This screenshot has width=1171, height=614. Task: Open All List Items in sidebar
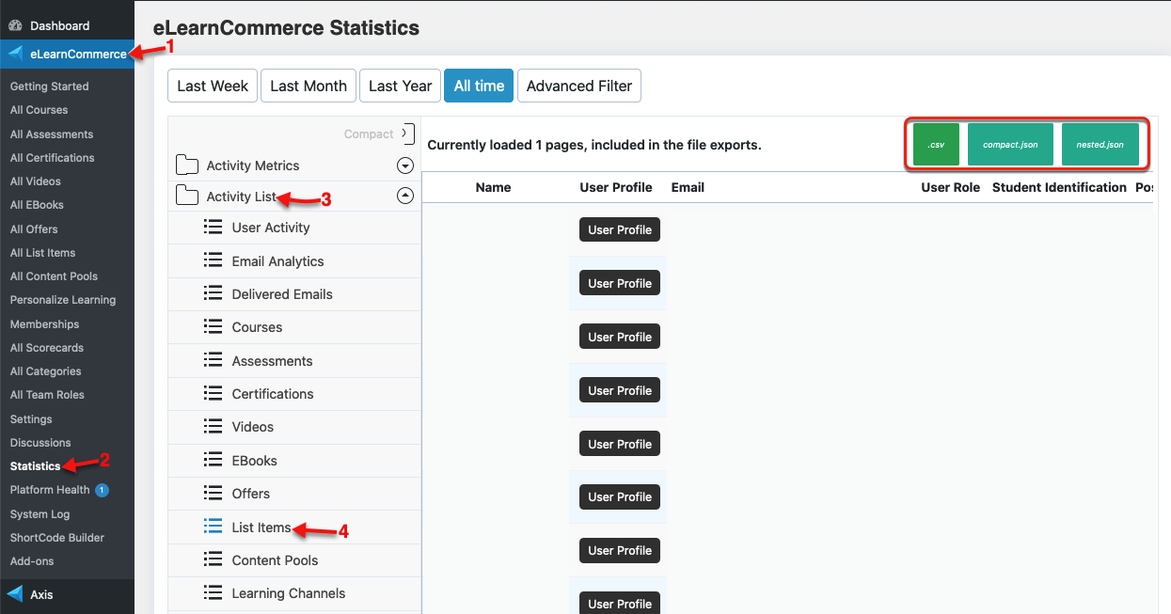[43, 253]
